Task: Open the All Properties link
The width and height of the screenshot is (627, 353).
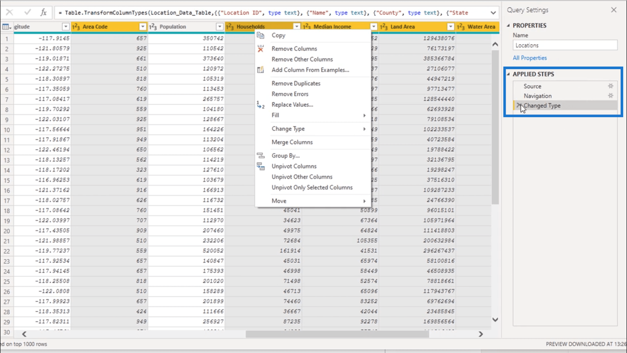Action: click(x=529, y=58)
